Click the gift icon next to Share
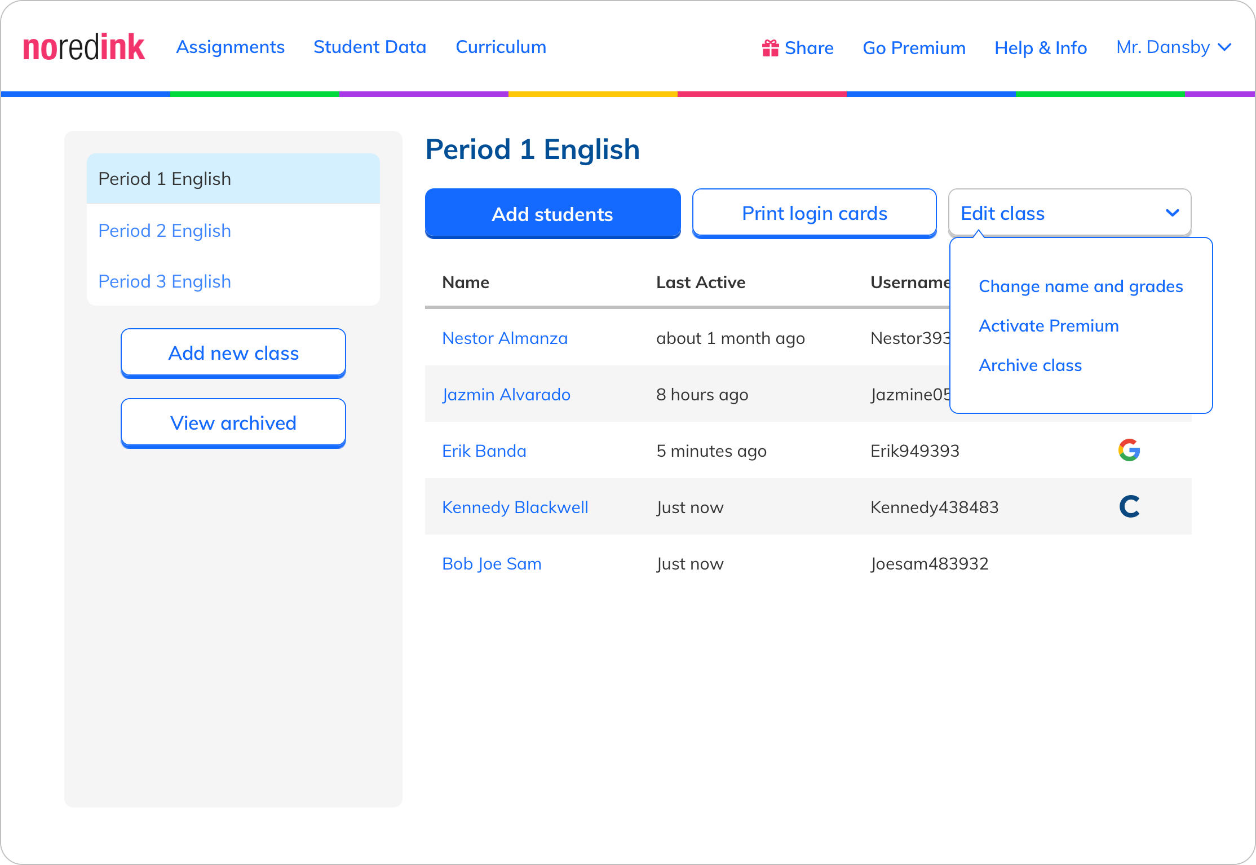The height and width of the screenshot is (865, 1256). pos(770,48)
